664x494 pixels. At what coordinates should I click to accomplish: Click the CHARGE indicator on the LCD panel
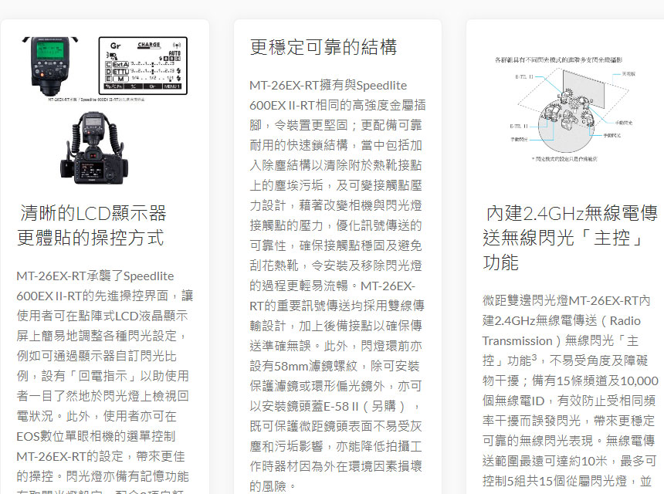[149, 45]
